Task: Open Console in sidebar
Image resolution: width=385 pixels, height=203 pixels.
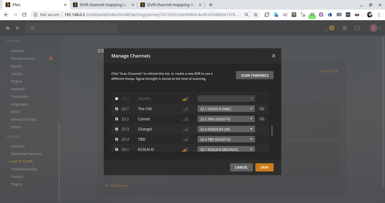Action: (17, 177)
